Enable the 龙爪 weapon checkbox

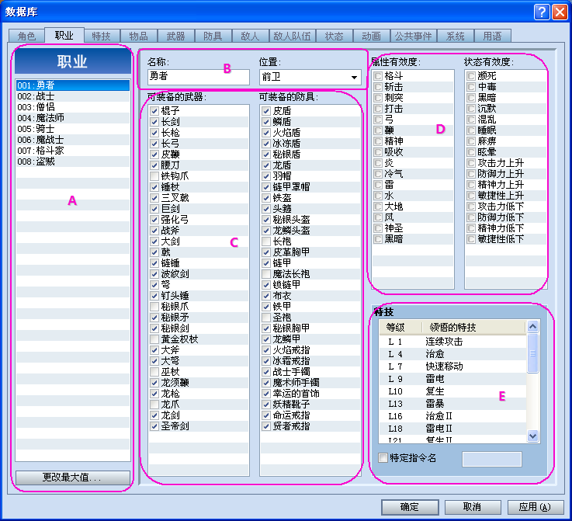click(x=154, y=405)
